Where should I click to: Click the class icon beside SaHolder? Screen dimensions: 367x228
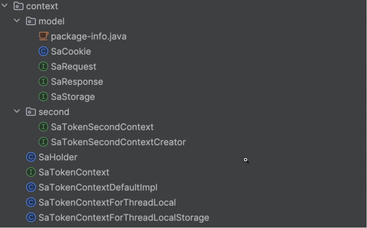(31, 157)
